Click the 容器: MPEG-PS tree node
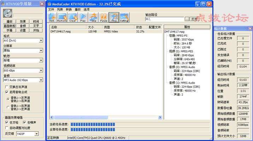Screen dimensions: 253x141 tap(178, 36)
